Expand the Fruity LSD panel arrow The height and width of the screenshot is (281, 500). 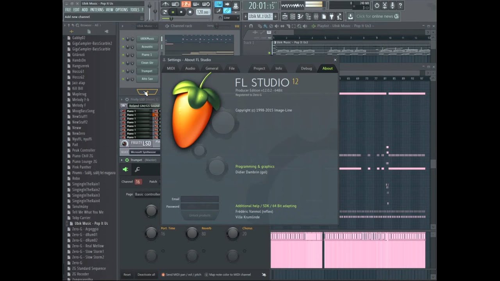[x=122, y=100]
